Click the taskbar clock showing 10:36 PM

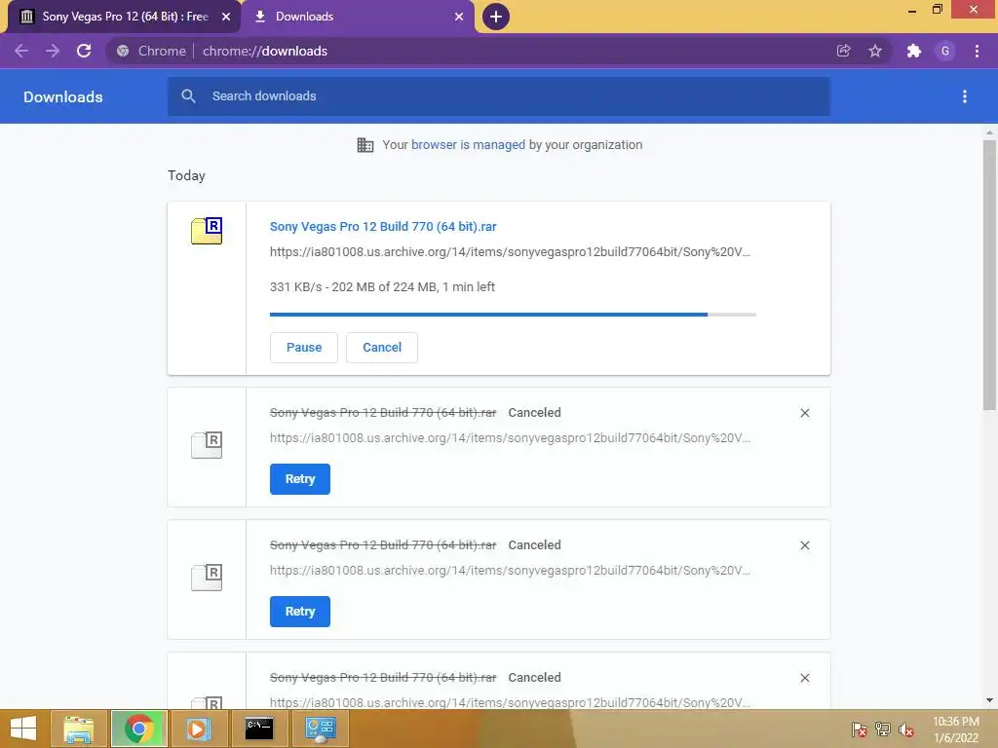[956, 729]
